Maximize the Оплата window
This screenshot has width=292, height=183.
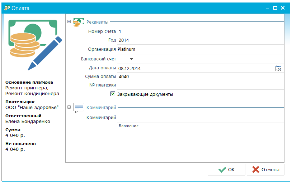(x=275, y=8)
